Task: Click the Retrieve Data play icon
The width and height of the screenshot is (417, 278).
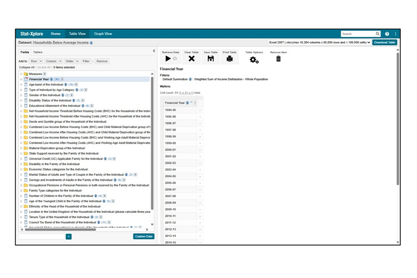Action: (x=168, y=59)
